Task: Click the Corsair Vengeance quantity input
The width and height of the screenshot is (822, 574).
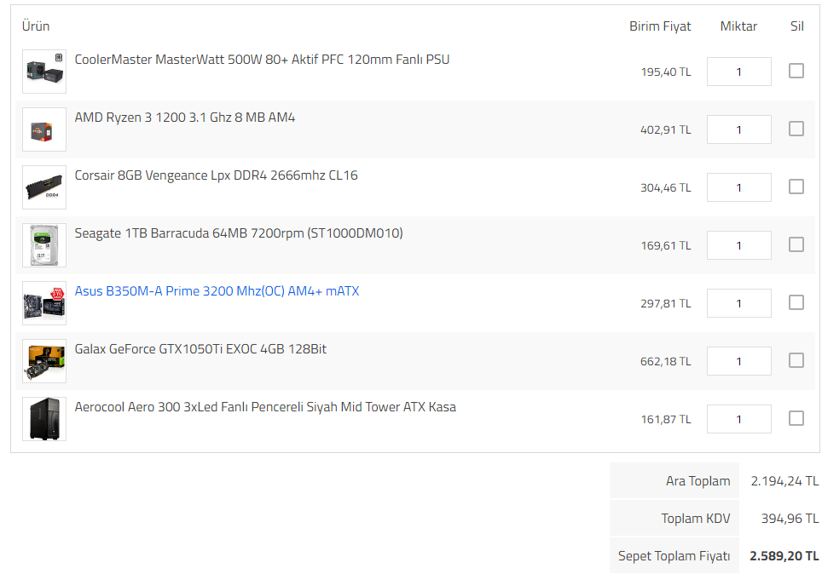Action: [x=738, y=187]
